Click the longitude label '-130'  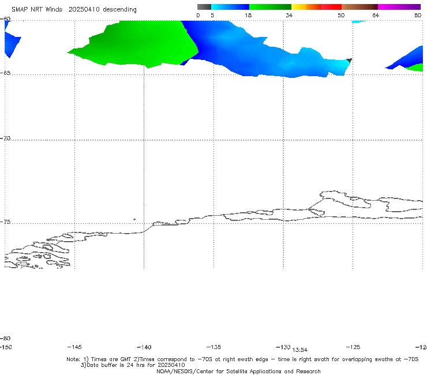tap(283, 347)
